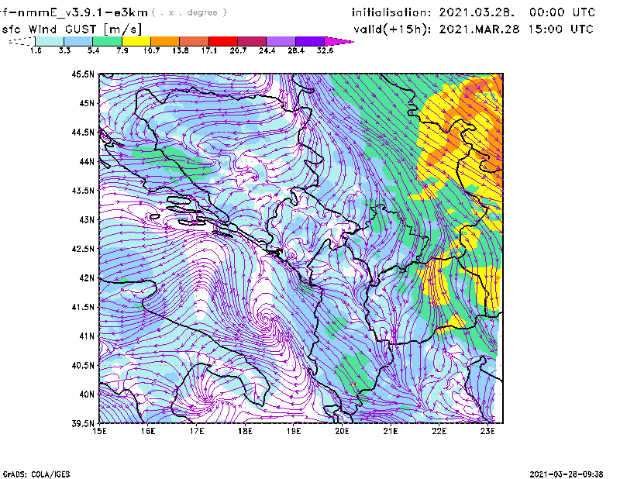Click the legend value 7.9
Screen dimensions: 620x479
coord(122,50)
